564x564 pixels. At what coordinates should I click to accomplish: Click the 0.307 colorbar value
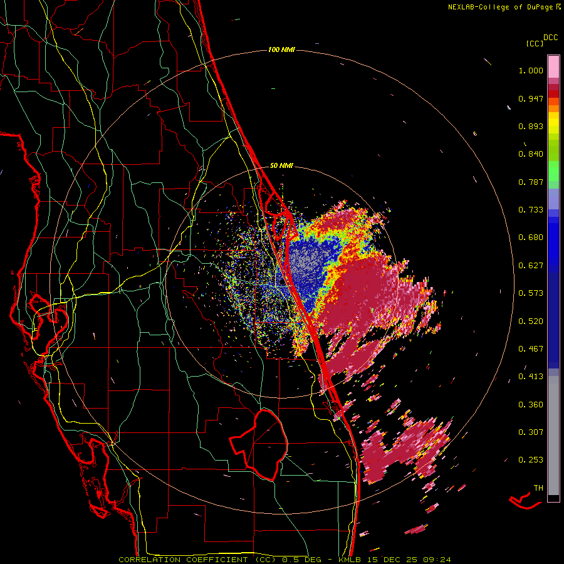pyautogui.click(x=531, y=432)
